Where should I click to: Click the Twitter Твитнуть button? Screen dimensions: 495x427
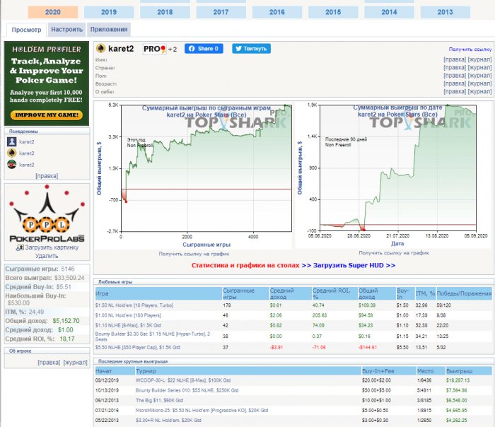251,49
